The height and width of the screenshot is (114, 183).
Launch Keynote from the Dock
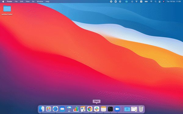(69, 109)
